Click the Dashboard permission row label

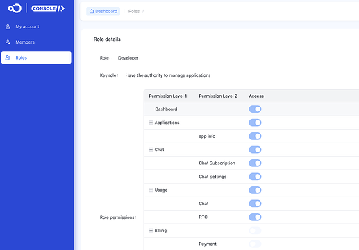pos(166,109)
